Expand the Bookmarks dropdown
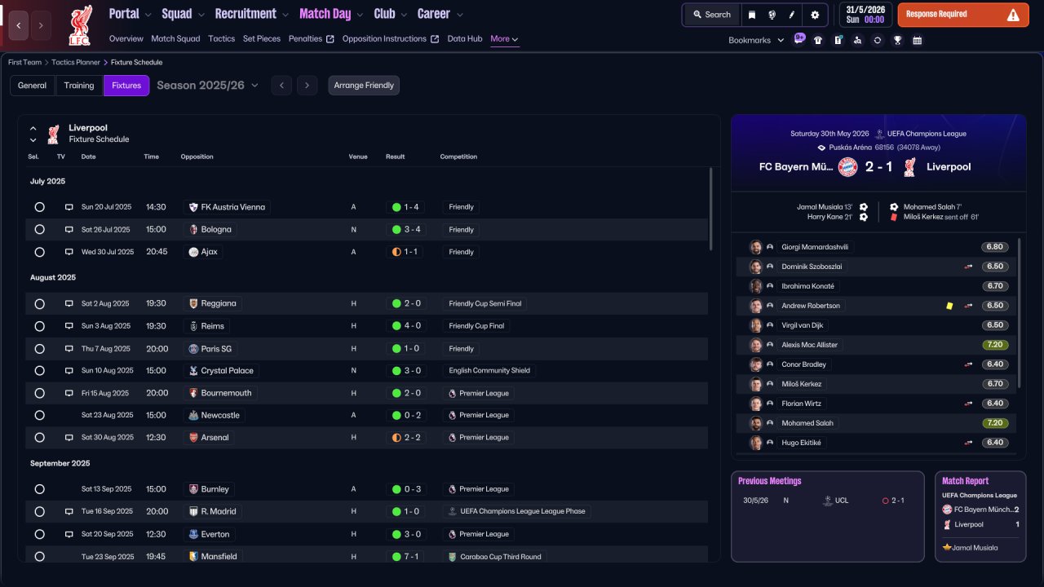This screenshot has height=587, width=1044. 756,40
